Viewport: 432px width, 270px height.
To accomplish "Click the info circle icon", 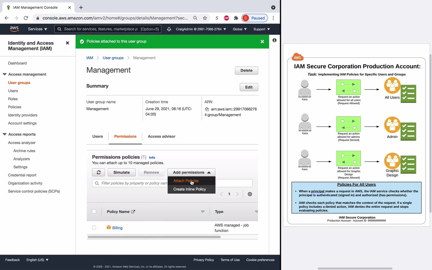I will click(x=274, y=40).
